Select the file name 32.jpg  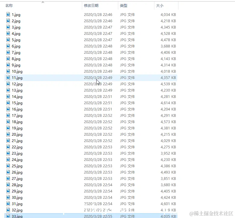(x=17, y=210)
